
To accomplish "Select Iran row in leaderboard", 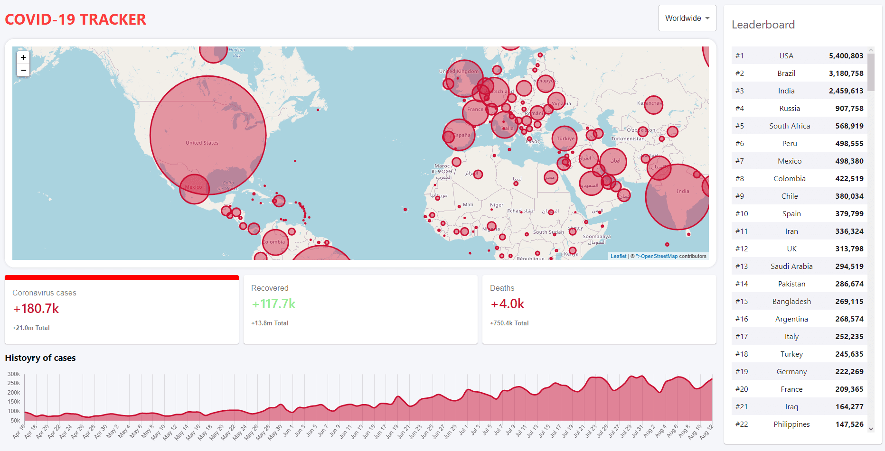I will pyautogui.click(x=800, y=231).
